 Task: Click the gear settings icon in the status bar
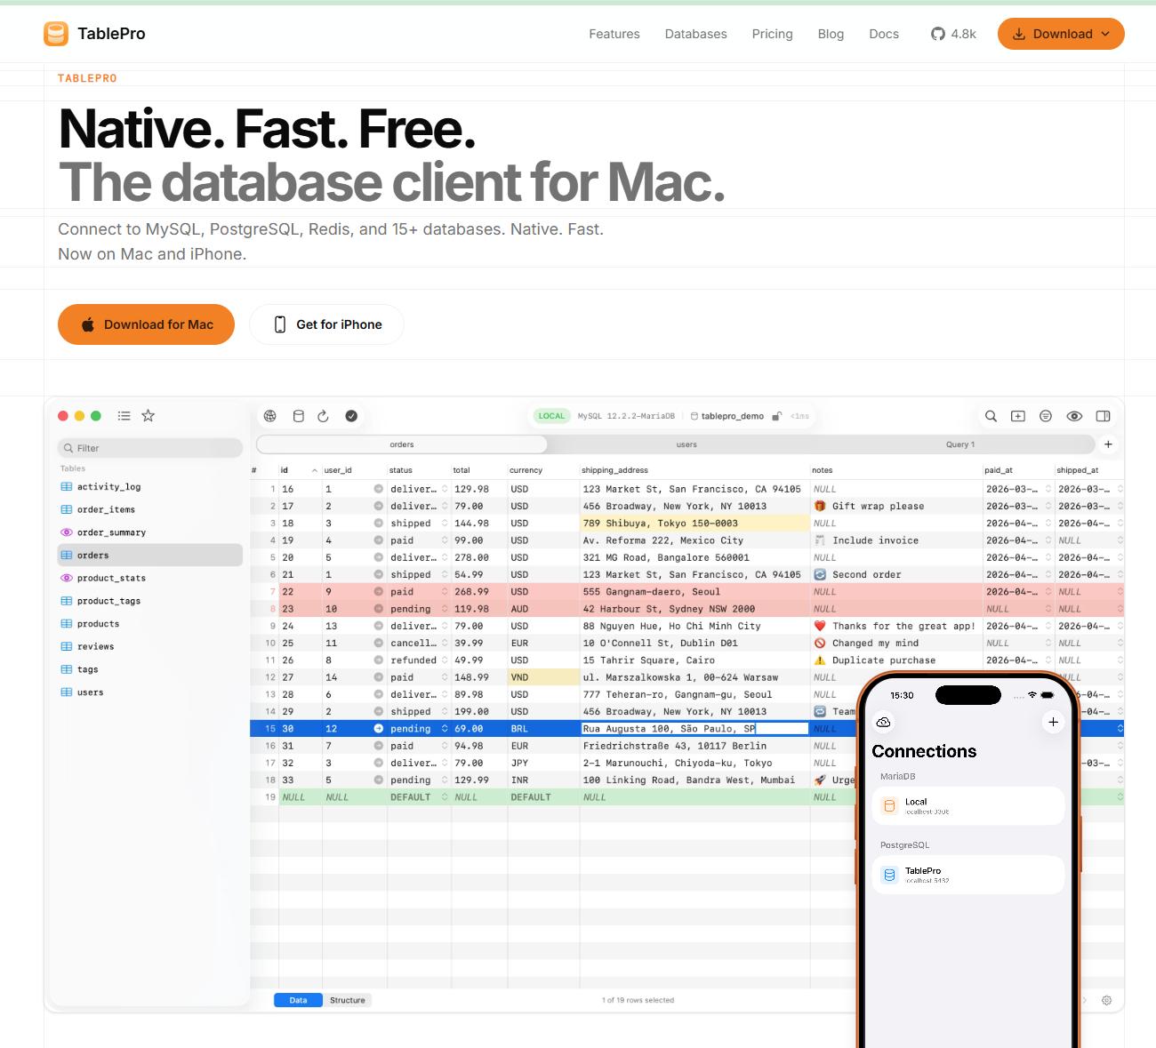click(1107, 1000)
